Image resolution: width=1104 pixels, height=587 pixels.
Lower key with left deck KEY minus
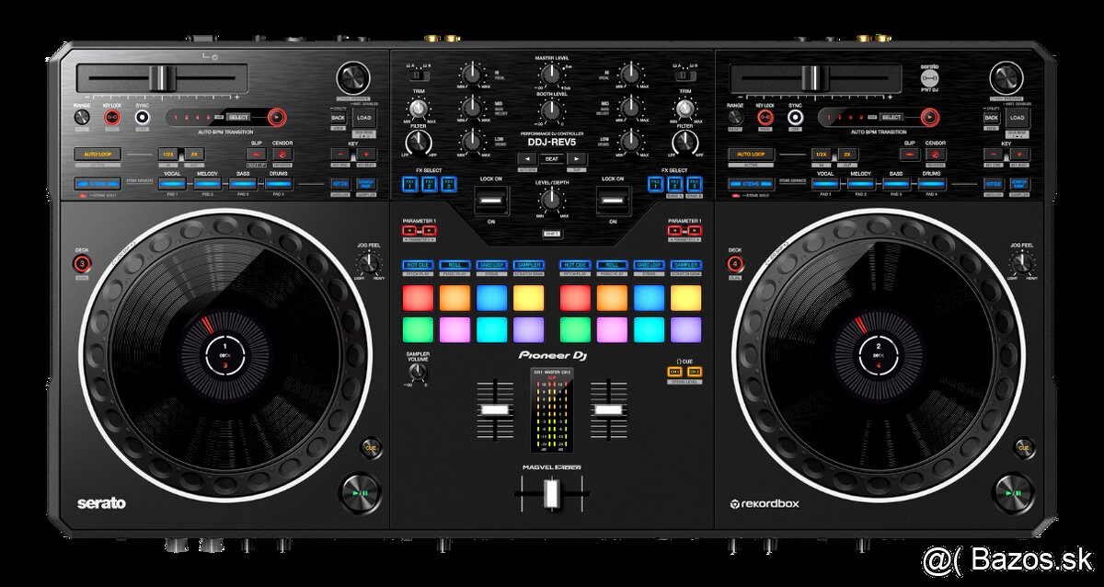pyautogui.click(x=340, y=155)
